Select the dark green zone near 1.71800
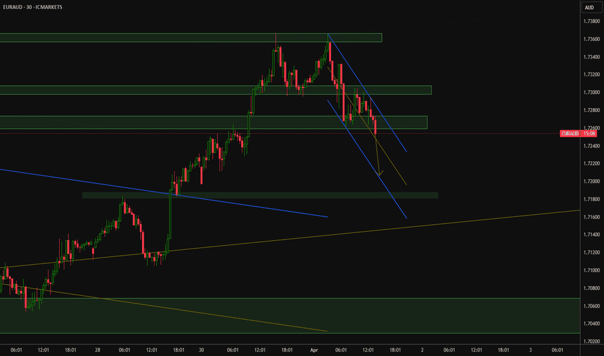The image size is (604, 356). (260, 195)
